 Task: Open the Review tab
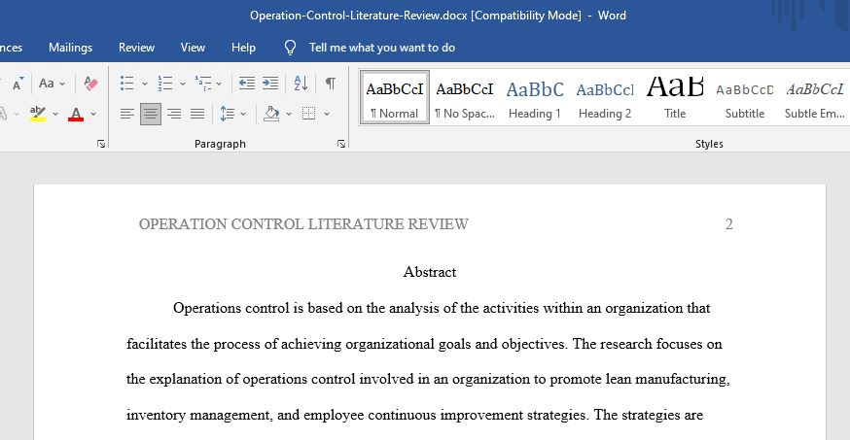click(136, 48)
